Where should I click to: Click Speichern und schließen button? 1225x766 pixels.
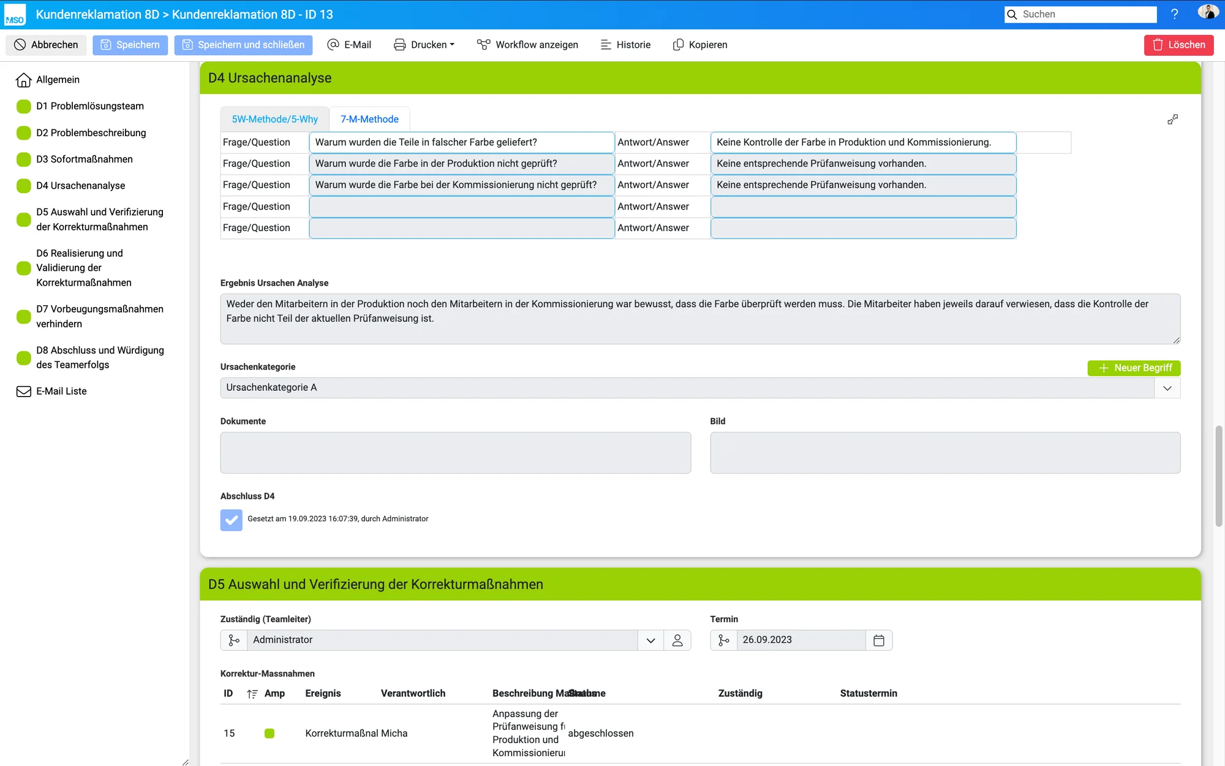click(243, 45)
